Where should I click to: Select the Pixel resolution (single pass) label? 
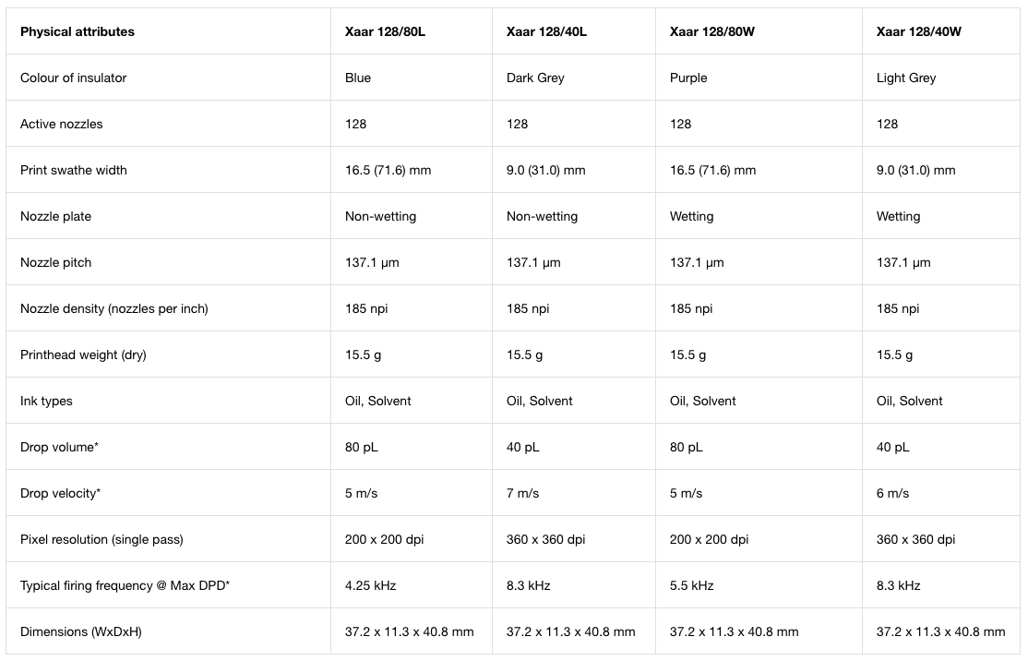[102, 540]
